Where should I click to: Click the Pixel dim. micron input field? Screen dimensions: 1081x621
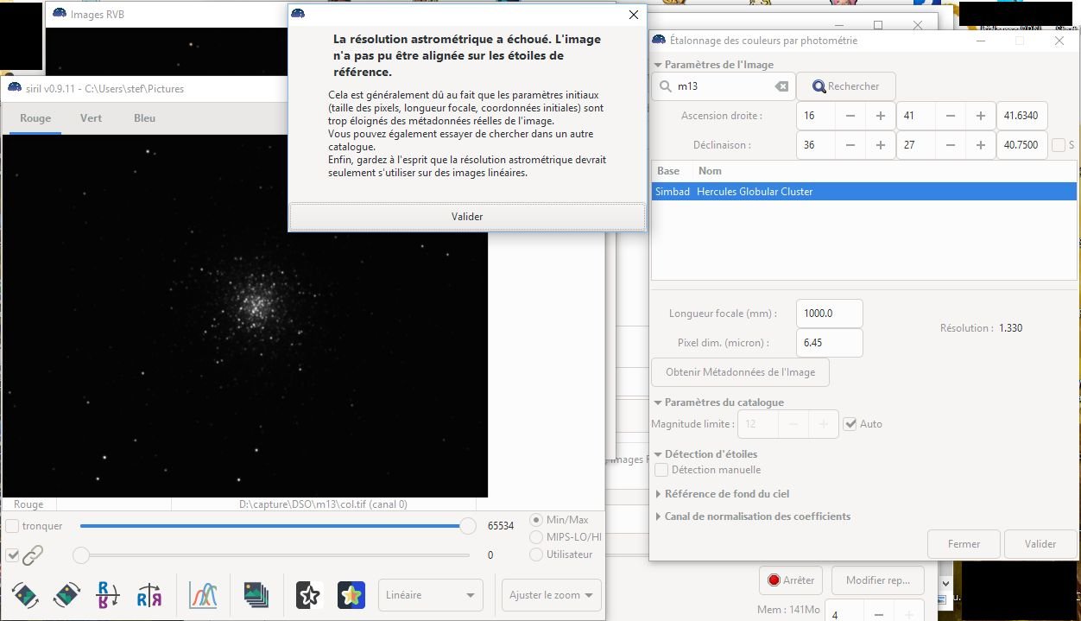pyautogui.click(x=830, y=343)
